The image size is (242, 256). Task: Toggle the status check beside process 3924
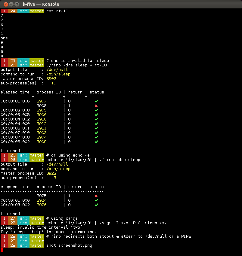tap(96, 200)
